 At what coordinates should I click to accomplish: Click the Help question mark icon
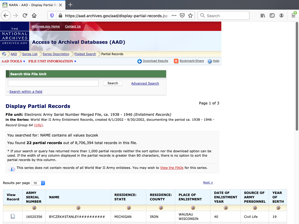click(x=210, y=61)
